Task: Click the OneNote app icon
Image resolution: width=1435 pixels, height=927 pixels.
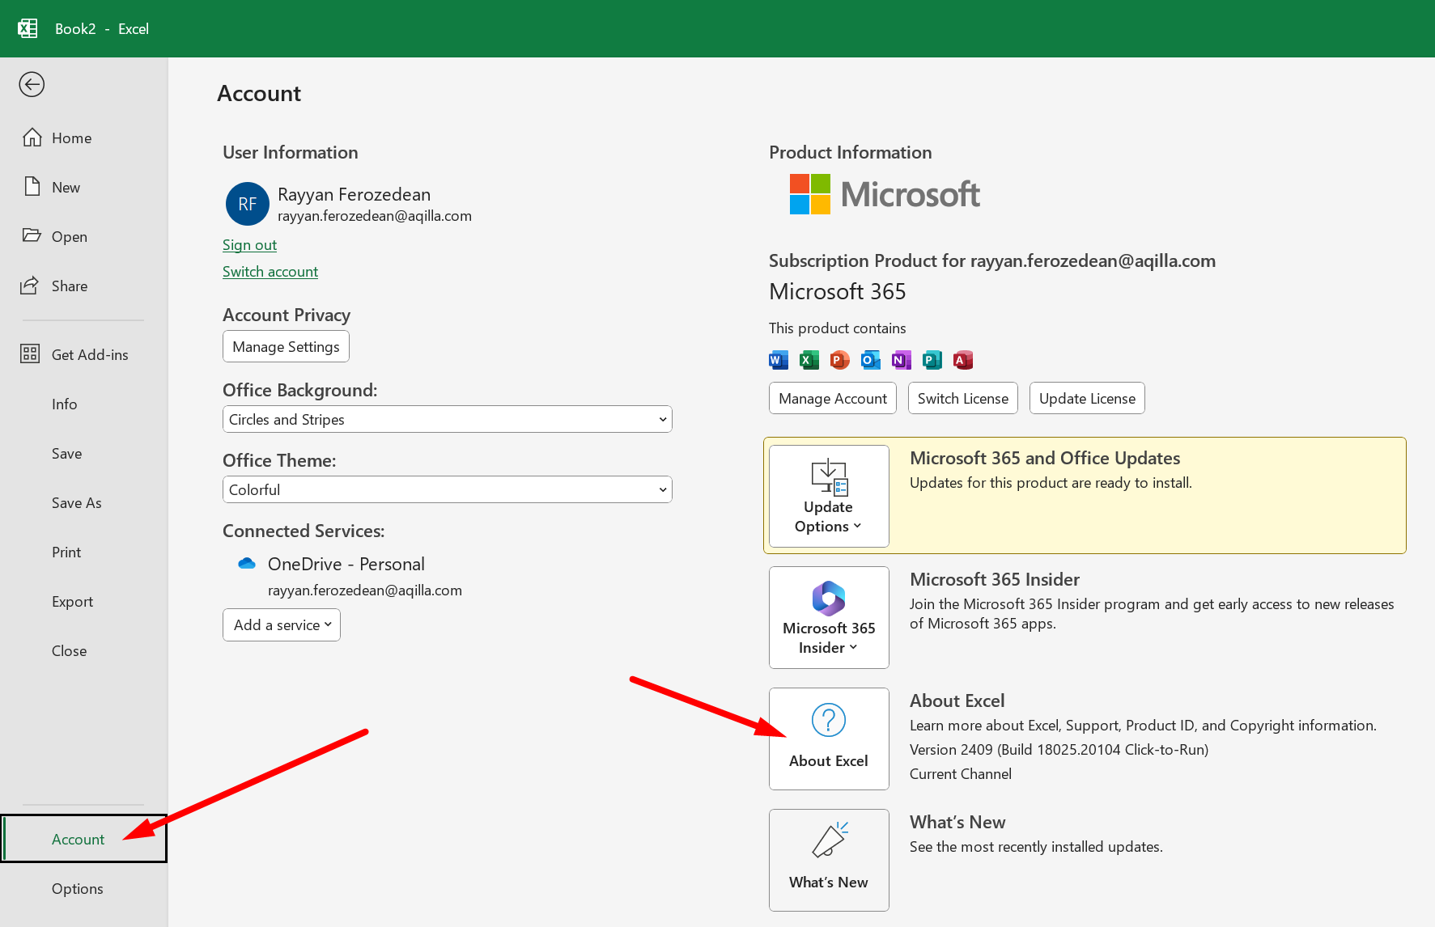Action: pyautogui.click(x=901, y=360)
